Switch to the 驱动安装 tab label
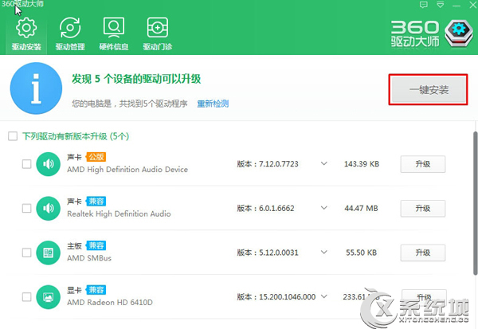Image resolution: width=478 pixels, height=329 pixels. pos(26,47)
